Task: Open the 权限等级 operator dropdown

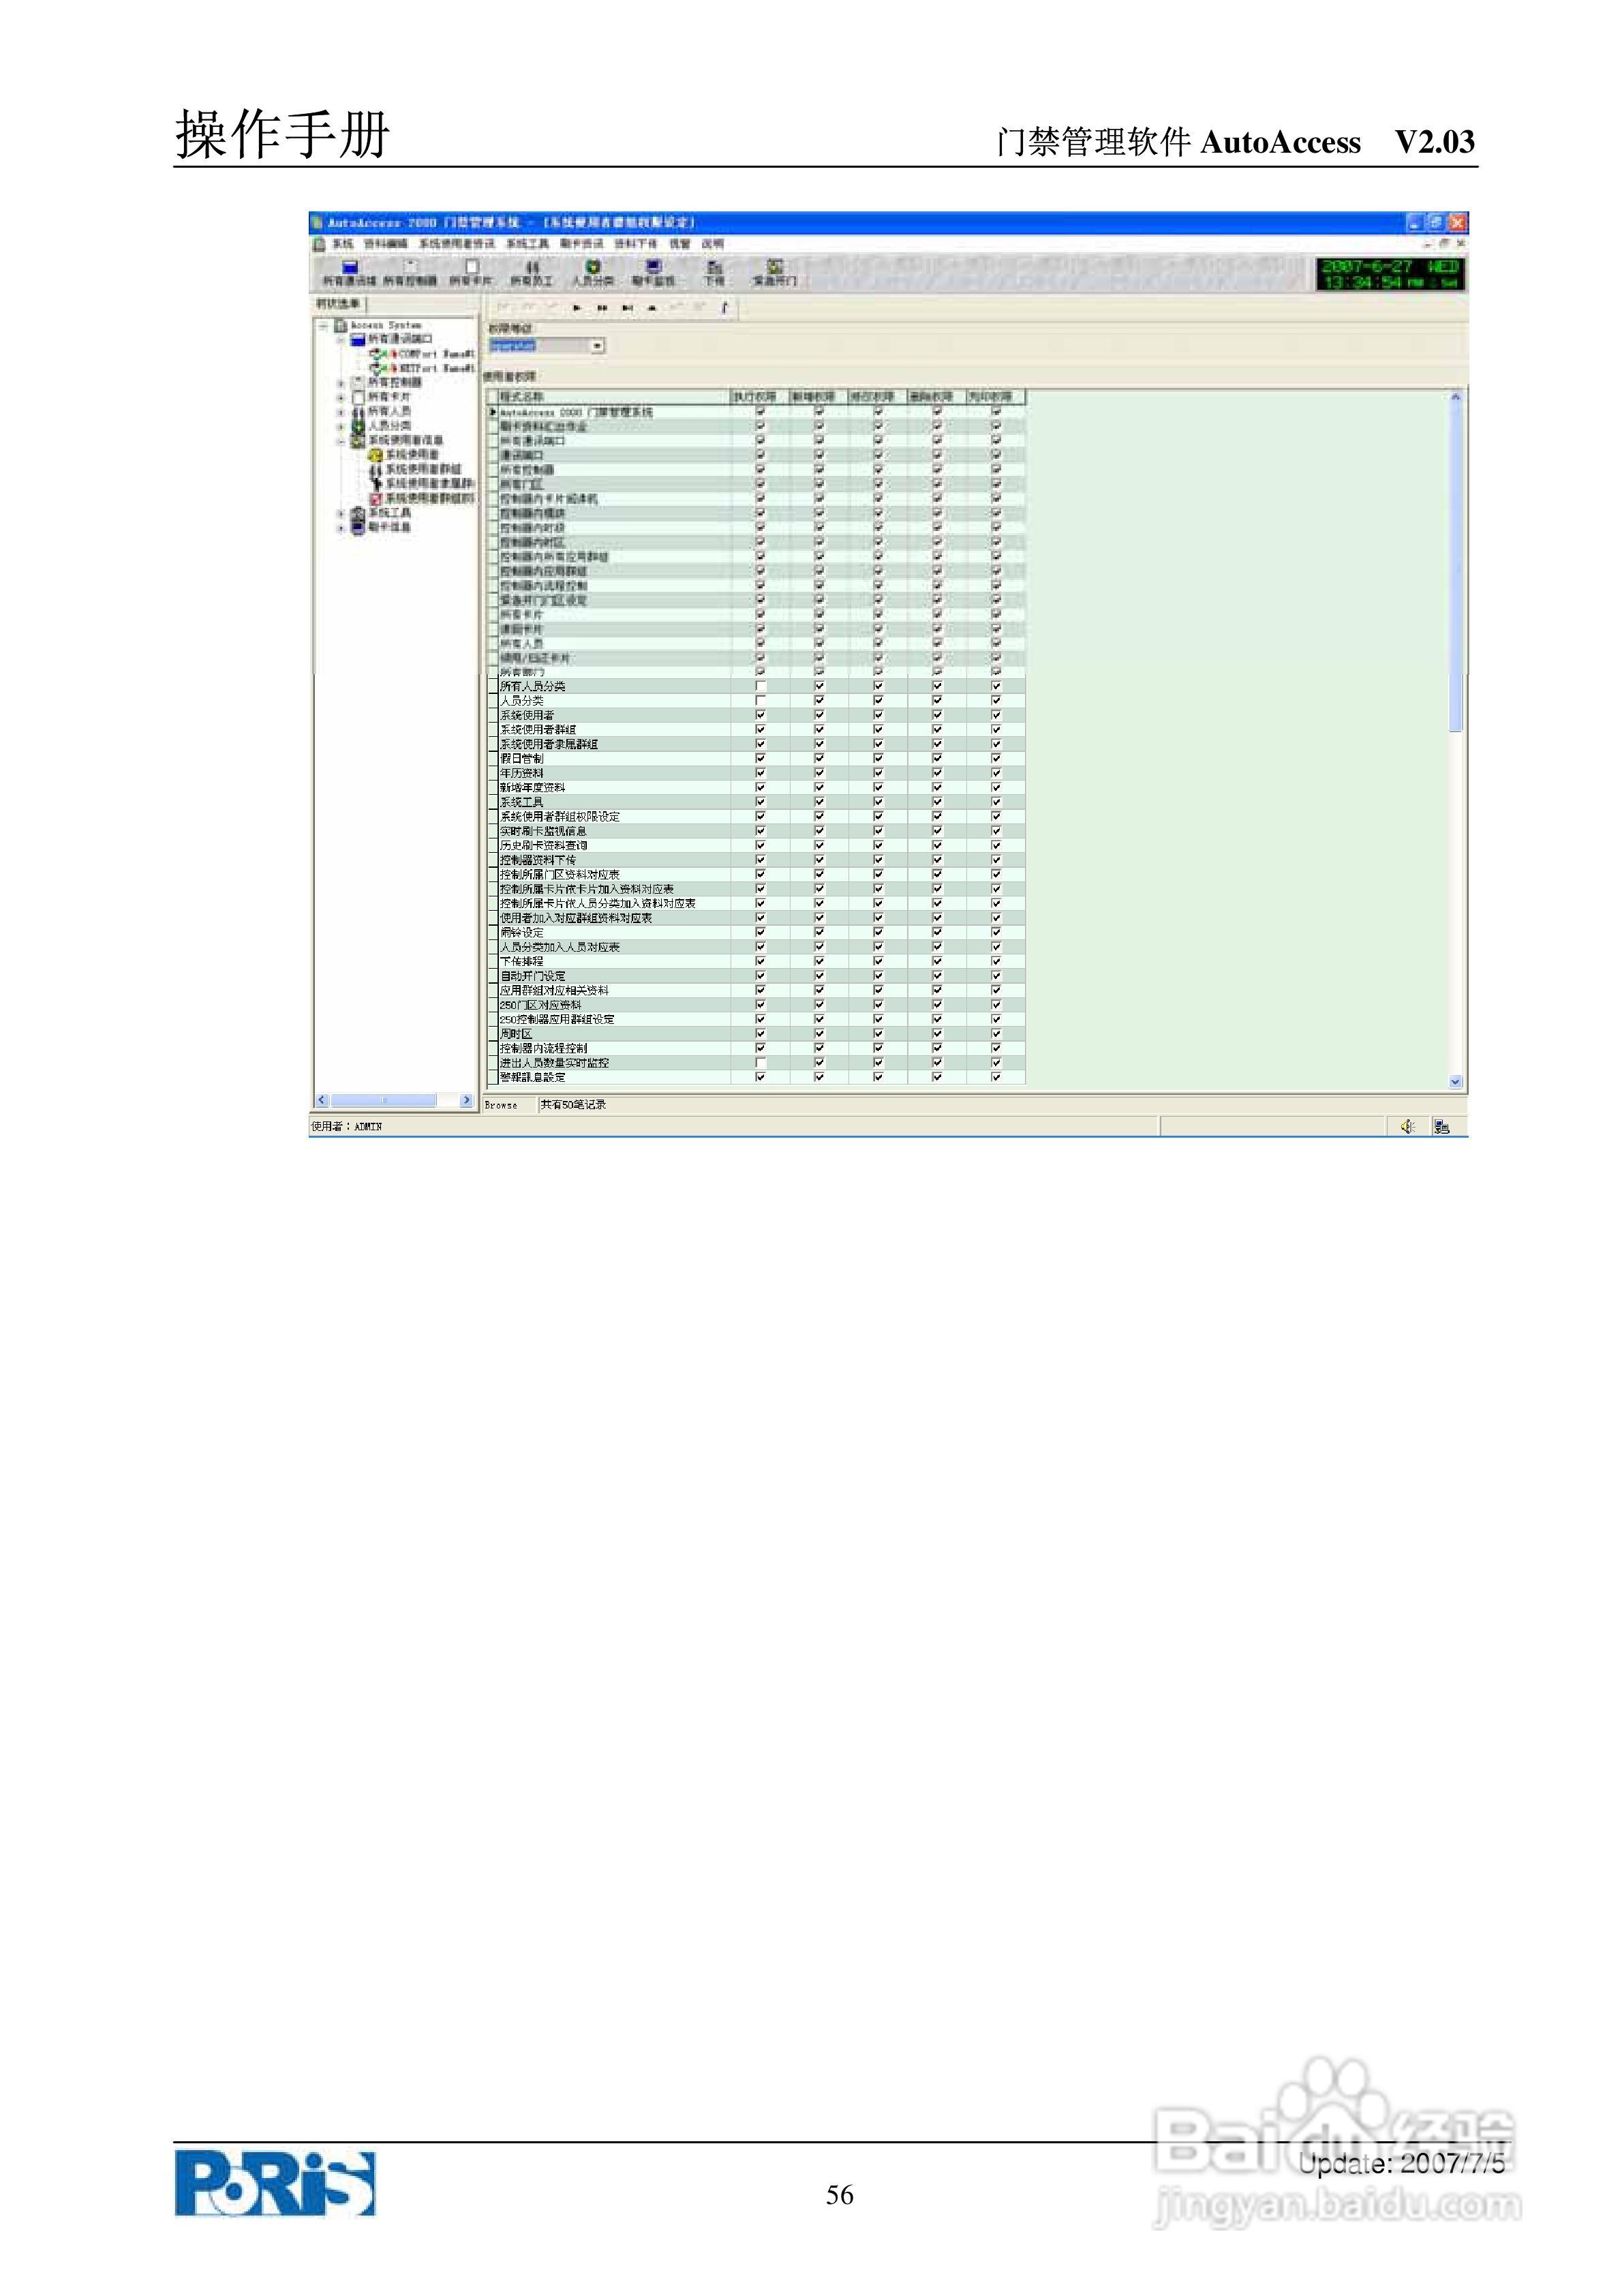Action: point(597,346)
